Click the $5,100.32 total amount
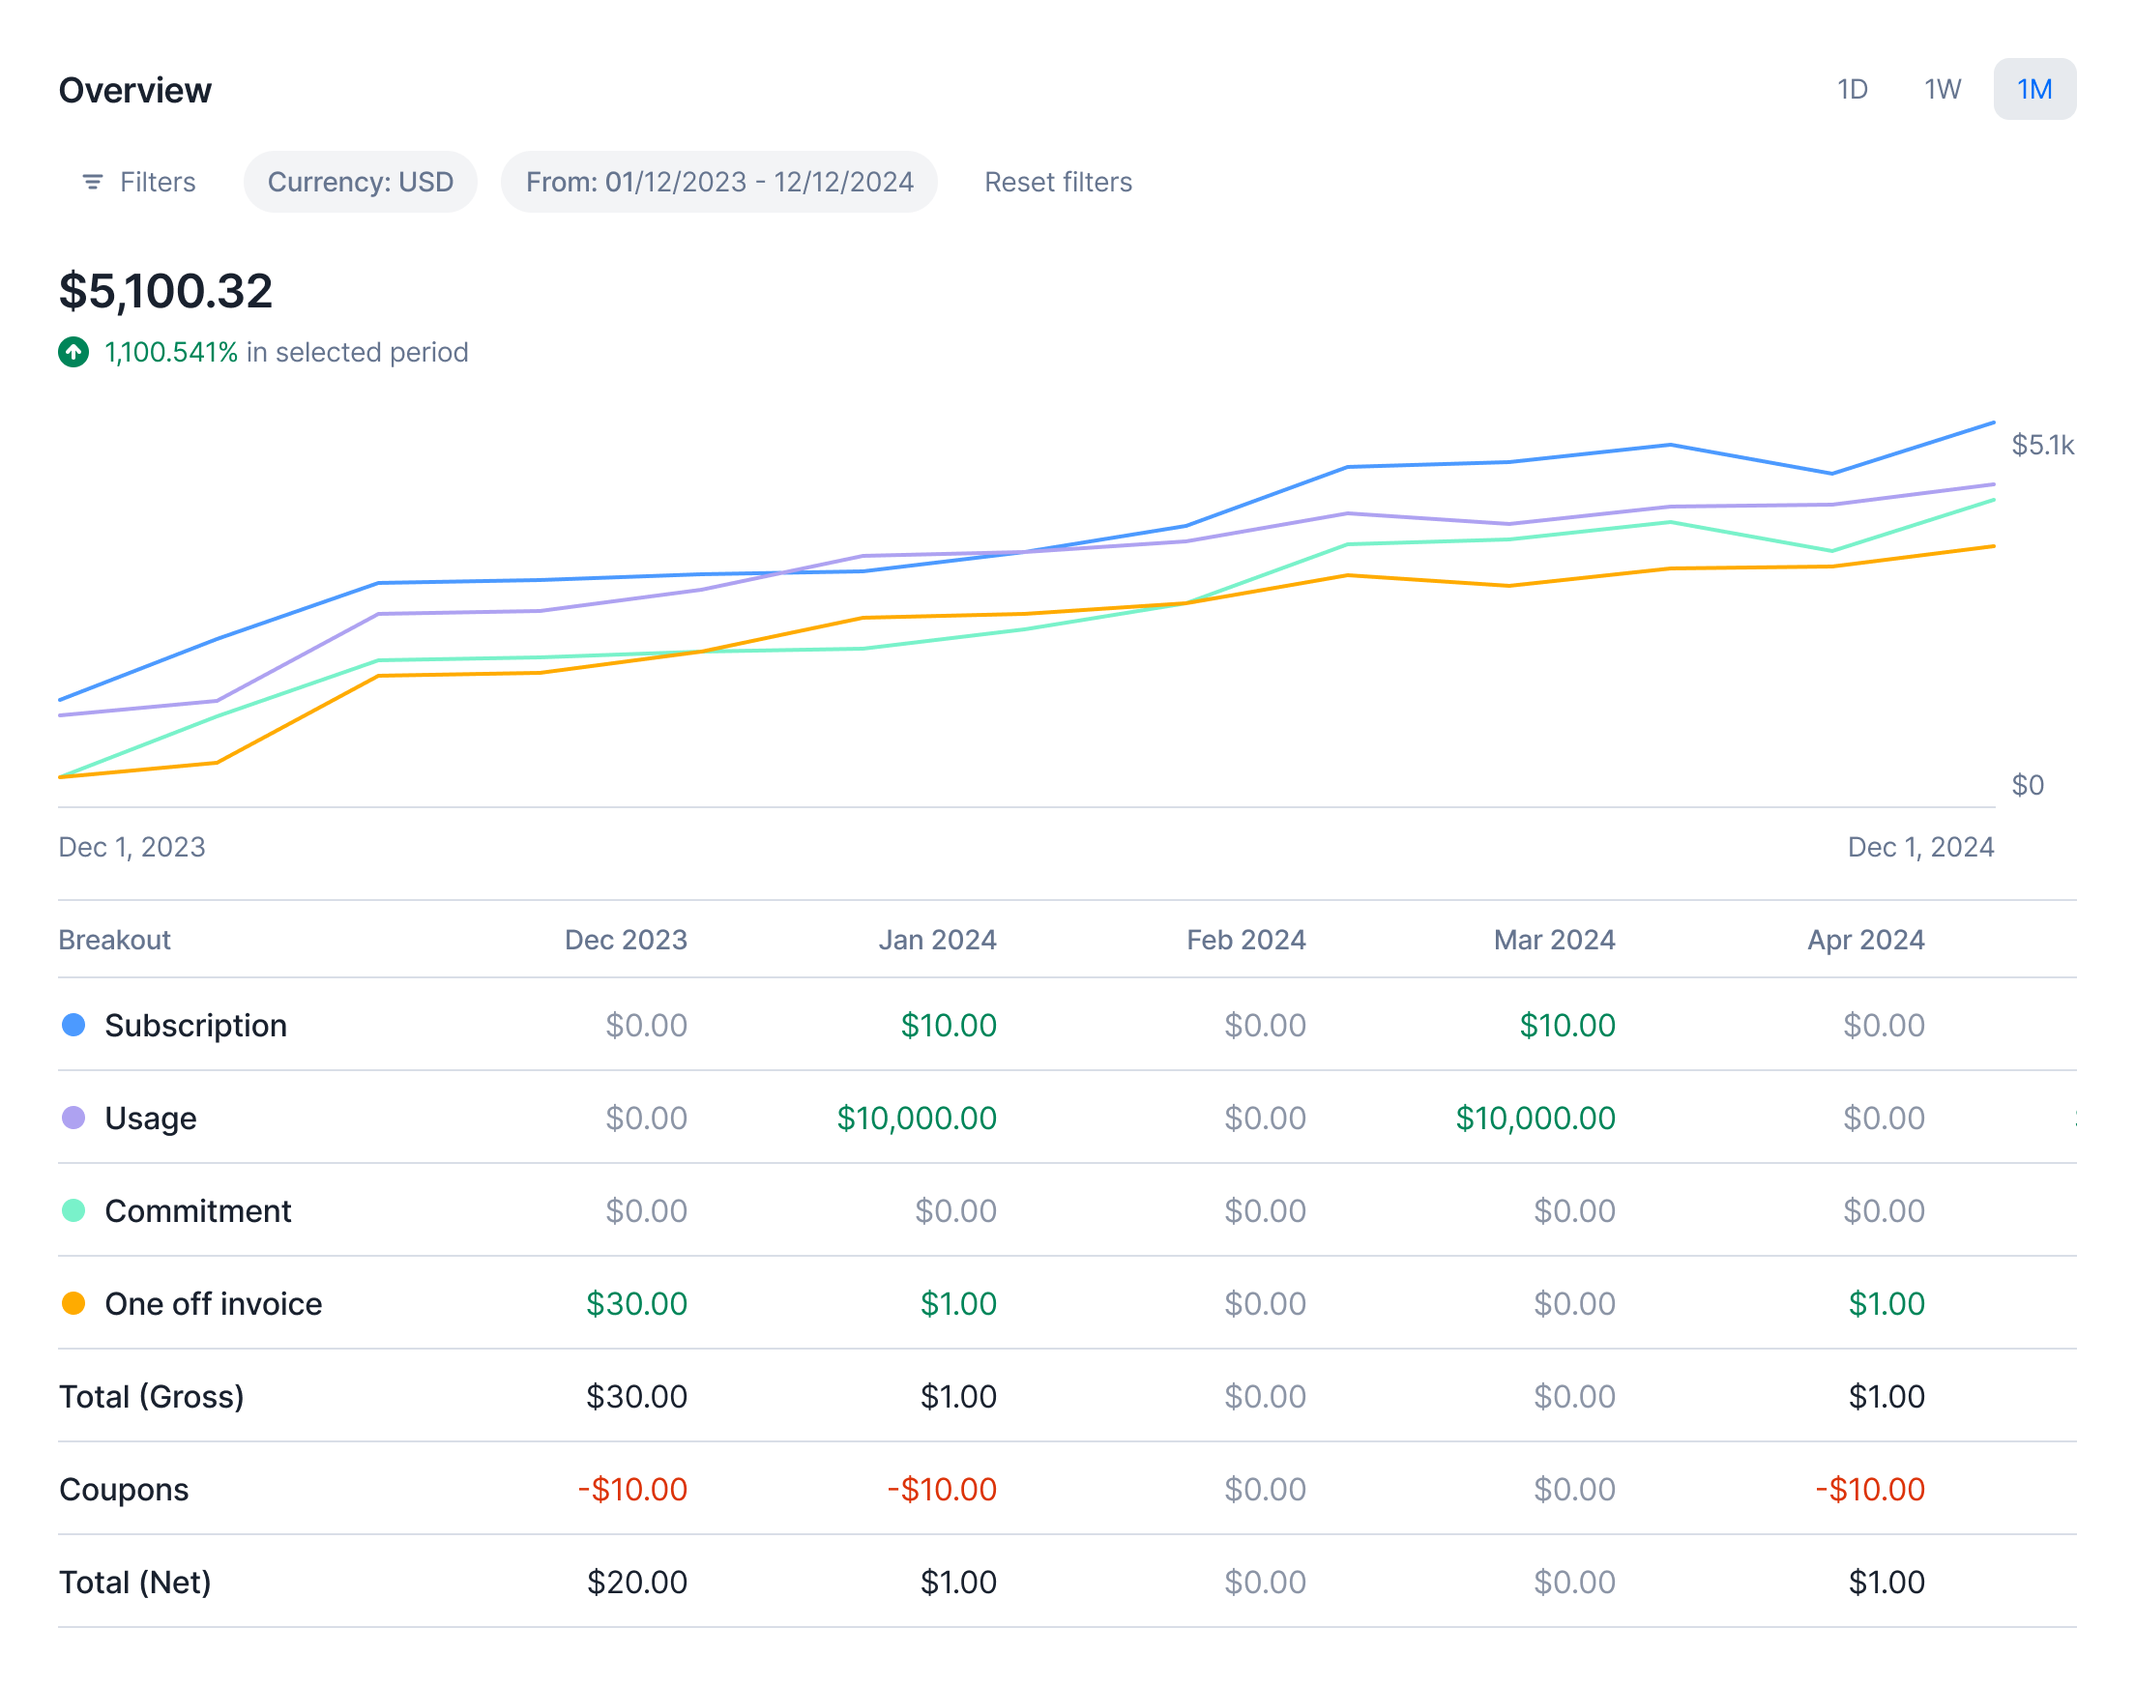The width and height of the screenshot is (2135, 1686). pyautogui.click(x=165, y=291)
